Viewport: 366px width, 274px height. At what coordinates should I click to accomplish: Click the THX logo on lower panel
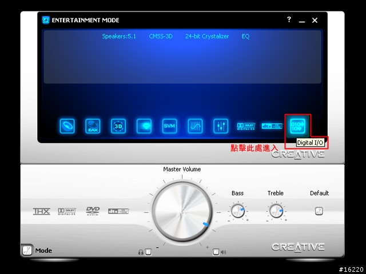(42, 211)
